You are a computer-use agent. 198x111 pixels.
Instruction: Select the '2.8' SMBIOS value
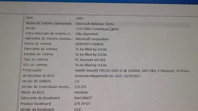click(77, 81)
